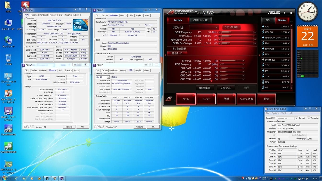Click the BCLK Frequency slider track

tap(237, 32)
